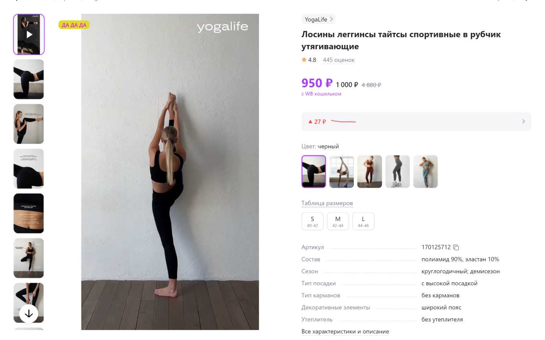Viewport: 545px width, 340px height.
Task: Select size M 42-44
Action: [x=338, y=221]
